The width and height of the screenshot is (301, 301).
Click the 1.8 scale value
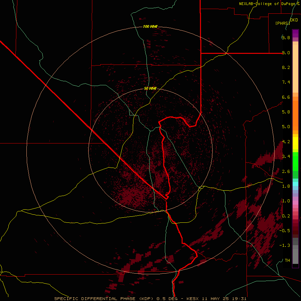(286, 186)
